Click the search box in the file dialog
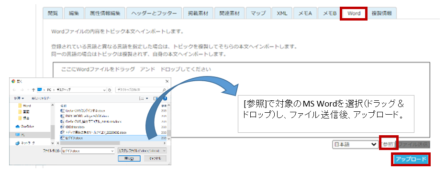Screen dimensions: 446x172 click(x=141, y=90)
